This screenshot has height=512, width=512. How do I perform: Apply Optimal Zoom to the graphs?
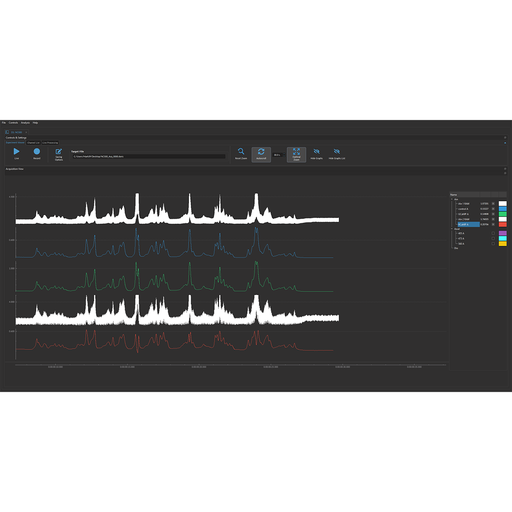[296, 153]
